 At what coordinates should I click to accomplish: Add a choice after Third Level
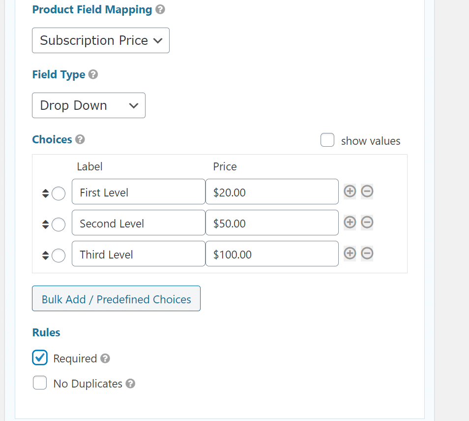(350, 253)
